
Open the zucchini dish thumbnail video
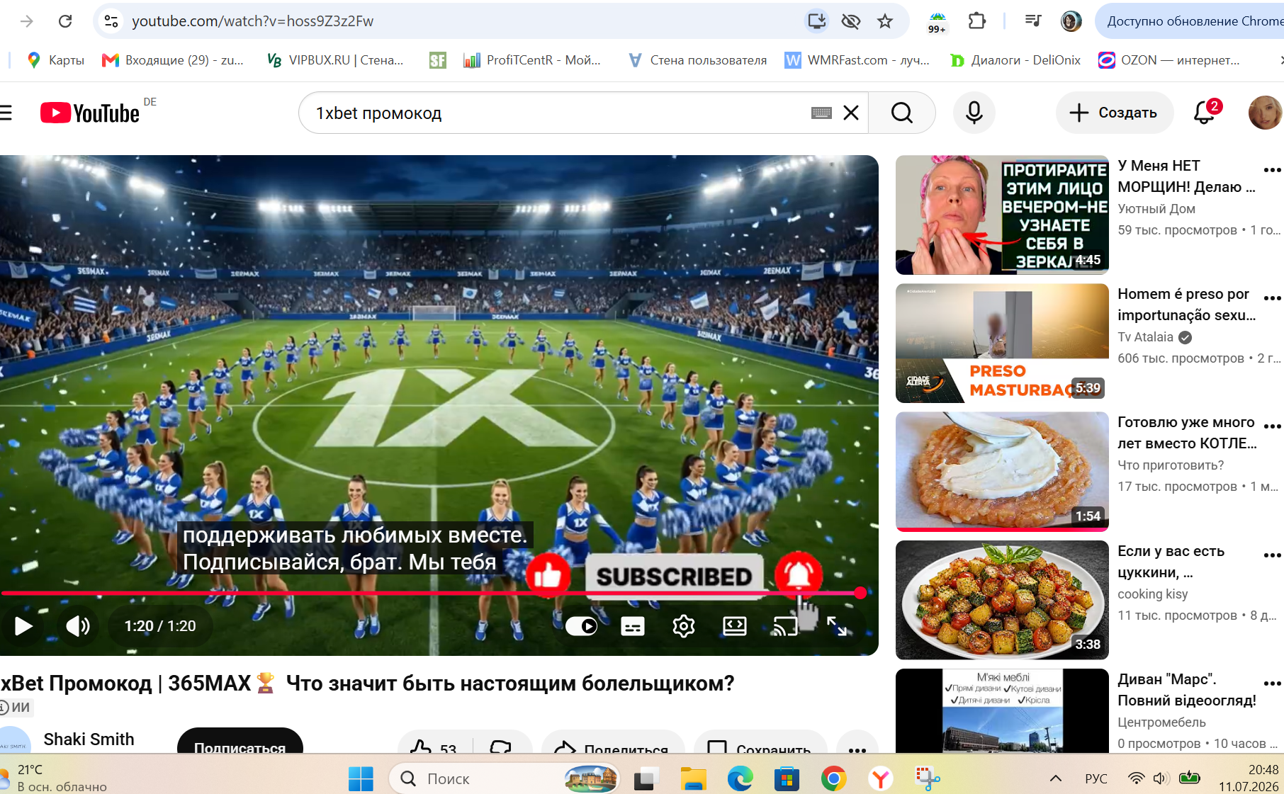(1002, 600)
